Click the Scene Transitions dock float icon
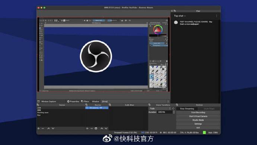The image size is (257, 145). [149, 105]
